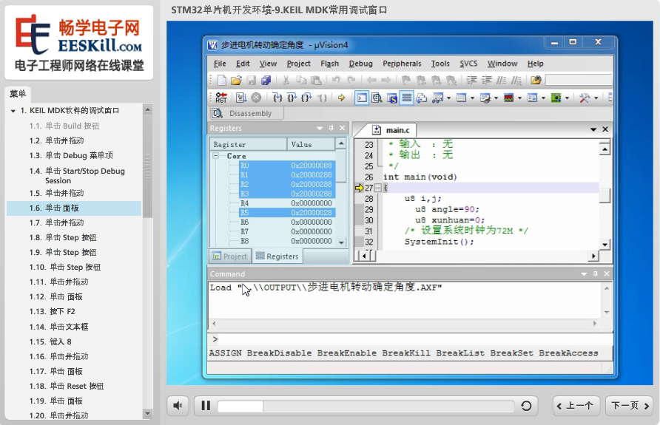The height and width of the screenshot is (425, 660).
Task: Toggle the Disassembly Window toolbar icon
Action: pyautogui.click(x=377, y=98)
